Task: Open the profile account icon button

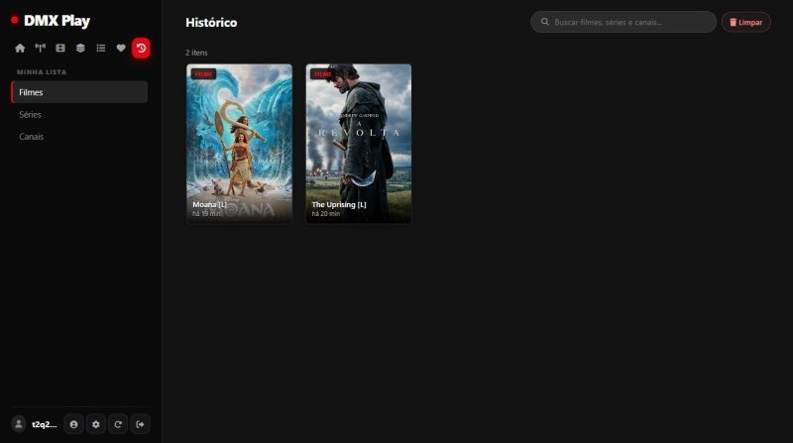Action: pyautogui.click(x=73, y=424)
